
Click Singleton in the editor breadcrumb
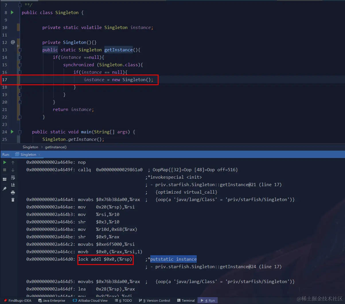(x=30, y=147)
